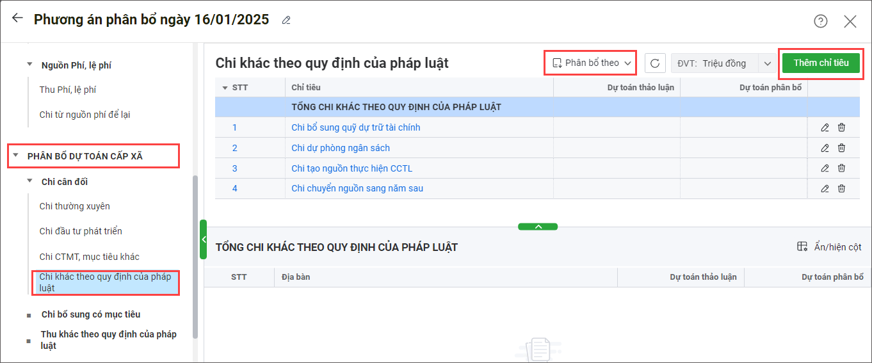Edit row Chi bổ sung quỹ dự trữ tài chính
This screenshot has width=872, height=363.
coord(825,127)
